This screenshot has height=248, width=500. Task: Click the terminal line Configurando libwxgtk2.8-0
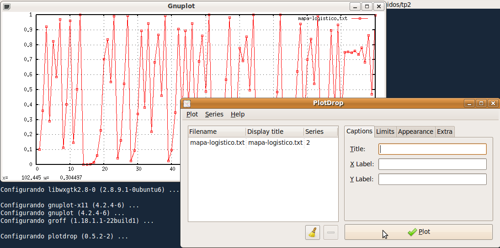click(90, 190)
